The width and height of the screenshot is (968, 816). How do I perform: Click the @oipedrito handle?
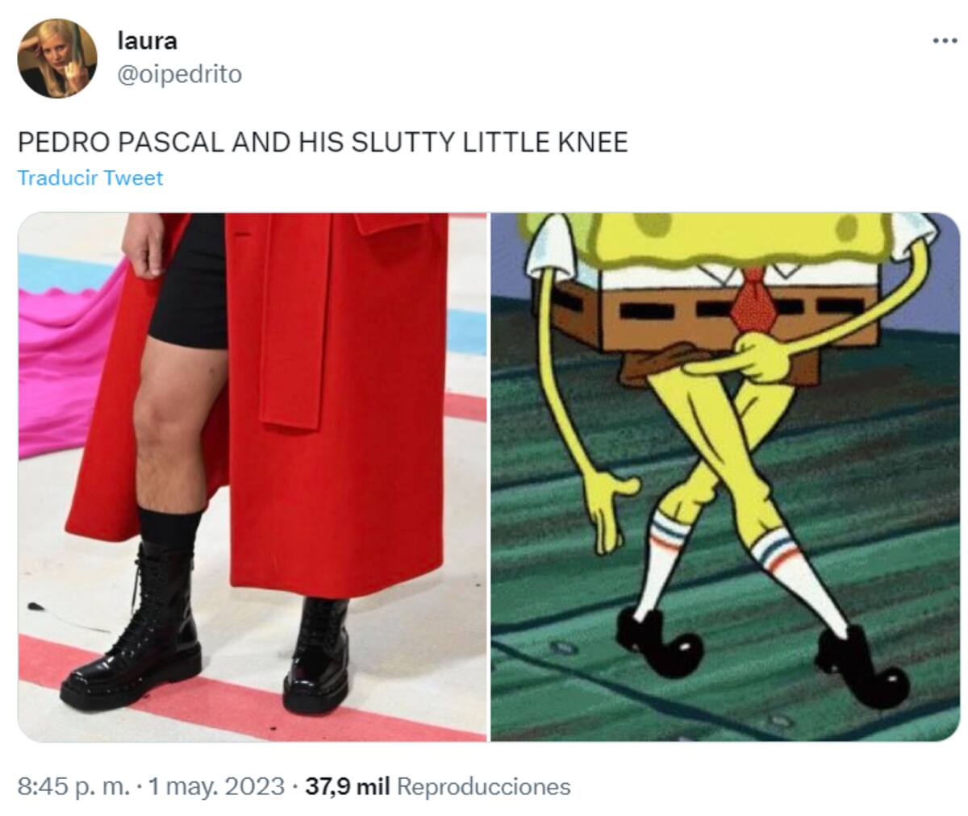click(179, 74)
